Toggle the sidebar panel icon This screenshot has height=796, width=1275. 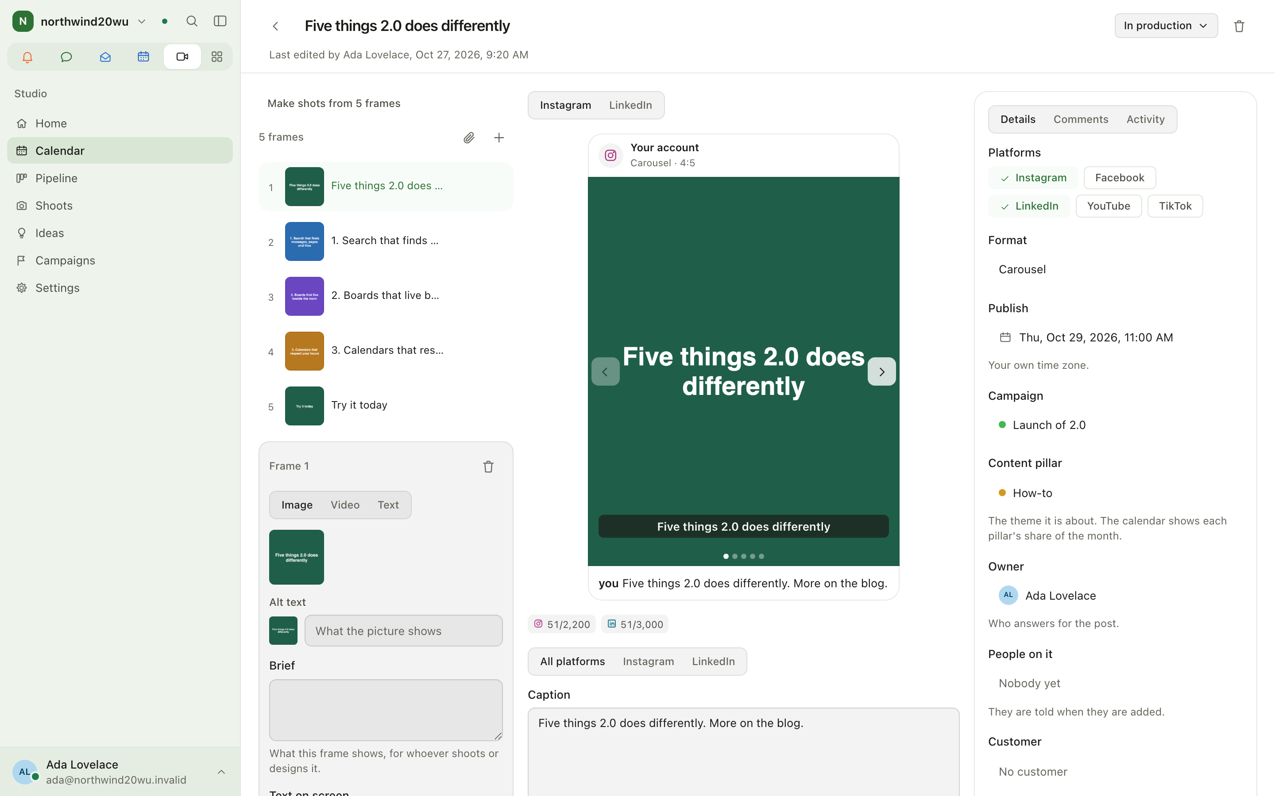point(220,21)
